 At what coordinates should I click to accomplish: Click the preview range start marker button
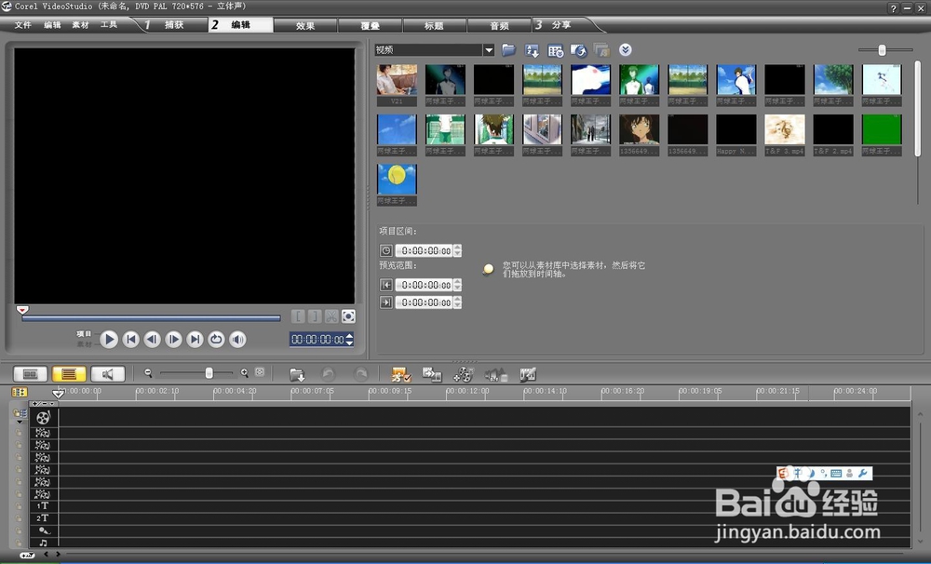386,285
